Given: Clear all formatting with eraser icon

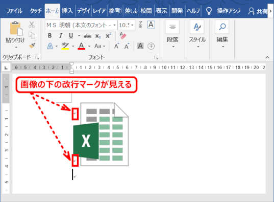Looking at the screenshot, I should click(x=122, y=36).
